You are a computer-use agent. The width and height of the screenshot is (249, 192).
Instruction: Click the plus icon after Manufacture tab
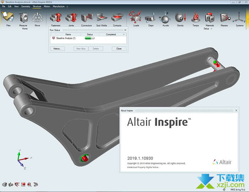click(x=67, y=6)
